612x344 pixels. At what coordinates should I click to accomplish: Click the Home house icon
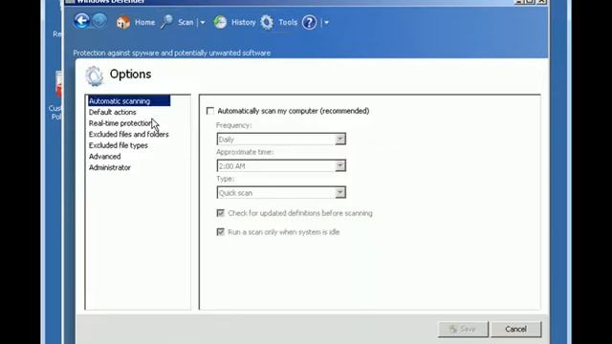click(x=123, y=23)
